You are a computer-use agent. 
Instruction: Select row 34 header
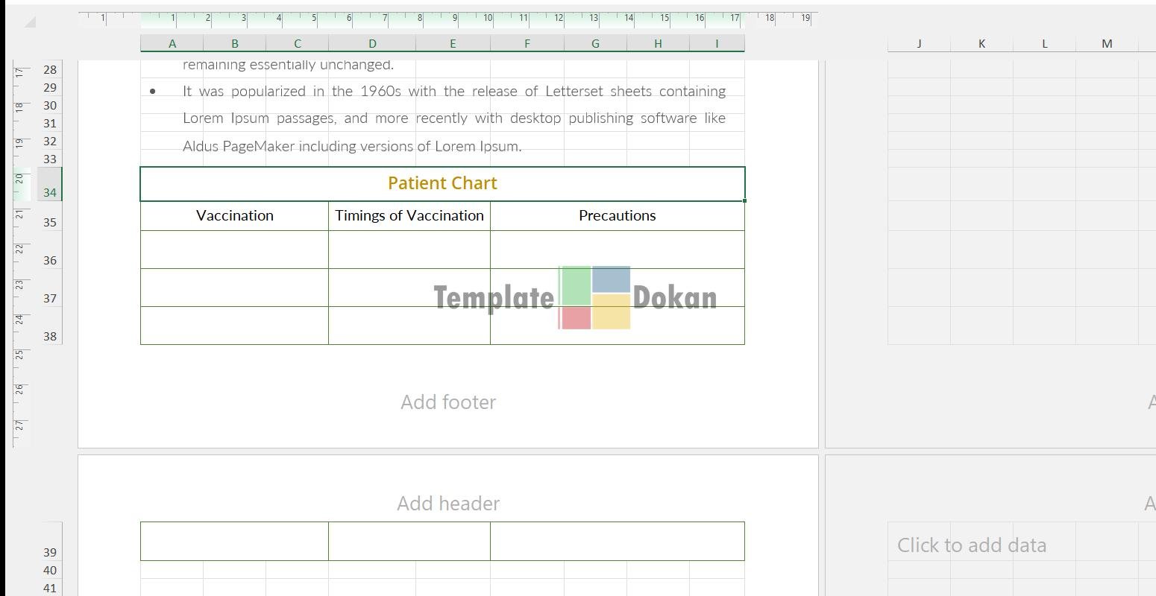50,192
